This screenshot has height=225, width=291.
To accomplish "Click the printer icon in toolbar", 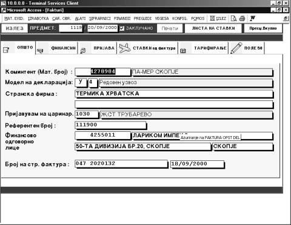I will tap(242, 19).
